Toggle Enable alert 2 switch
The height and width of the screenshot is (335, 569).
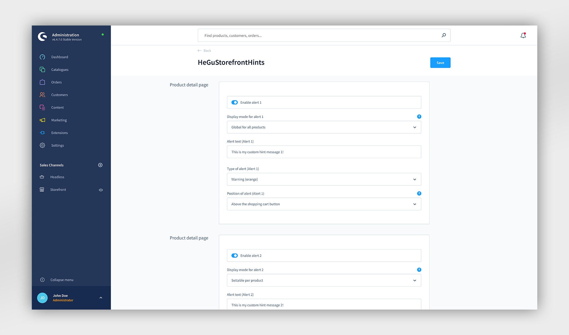point(234,255)
